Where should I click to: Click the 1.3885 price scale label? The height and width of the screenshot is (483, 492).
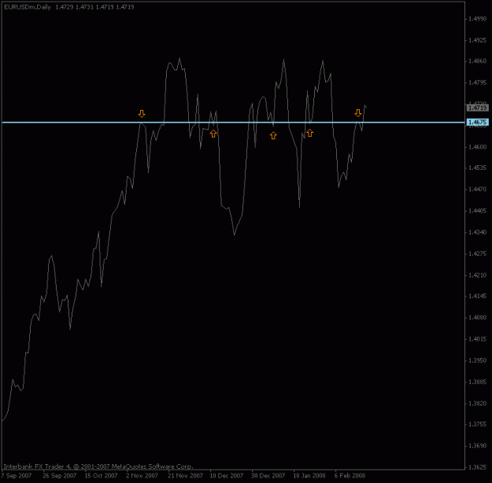click(x=477, y=382)
